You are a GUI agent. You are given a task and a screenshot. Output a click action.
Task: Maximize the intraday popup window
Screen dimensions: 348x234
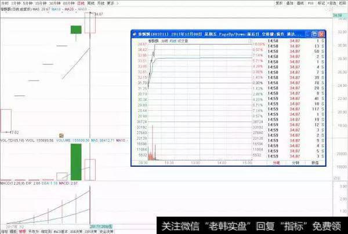pyautogui.click(x=314, y=34)
